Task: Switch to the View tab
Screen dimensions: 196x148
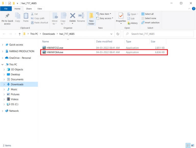Action: (x=40, y=9)
